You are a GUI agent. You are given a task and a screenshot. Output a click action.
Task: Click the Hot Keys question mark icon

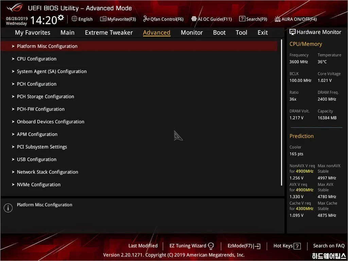point(297,246)
